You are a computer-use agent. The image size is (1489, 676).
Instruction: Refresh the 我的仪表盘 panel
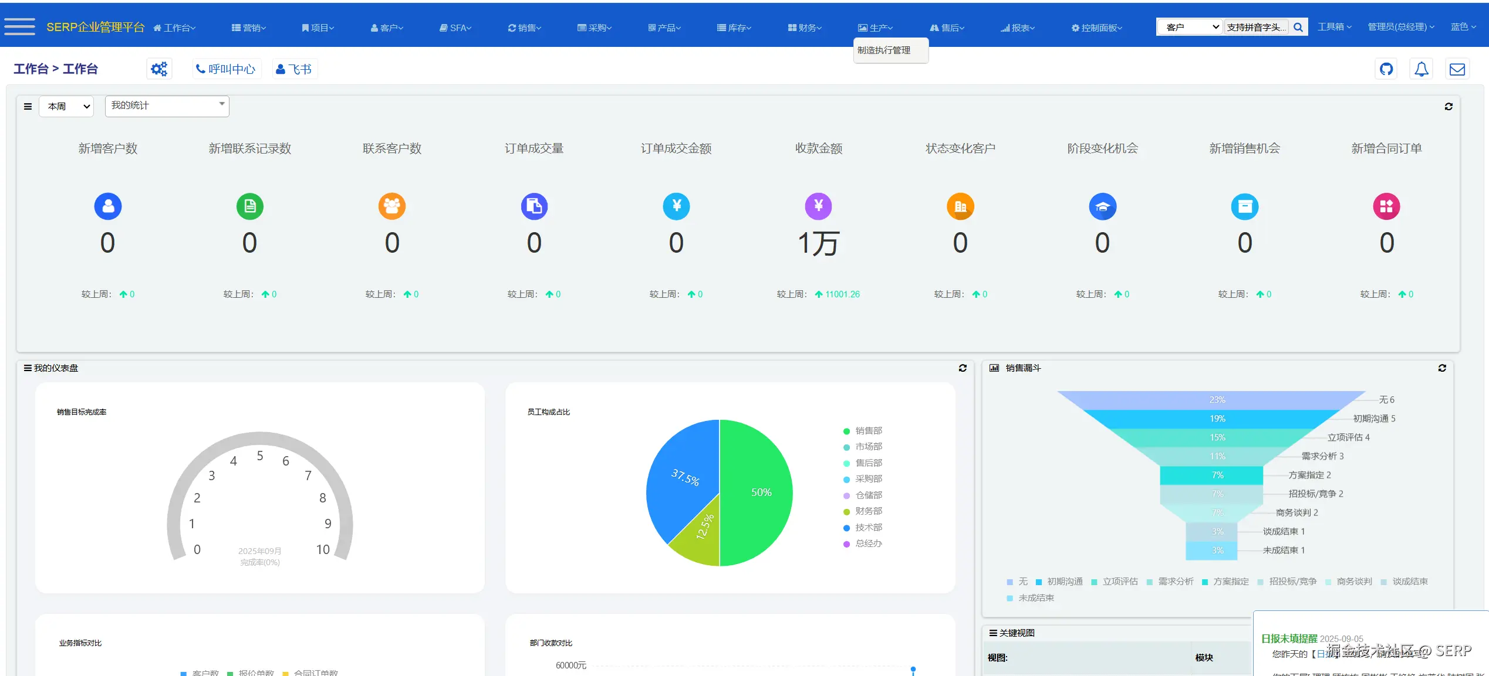click(963, 368)
